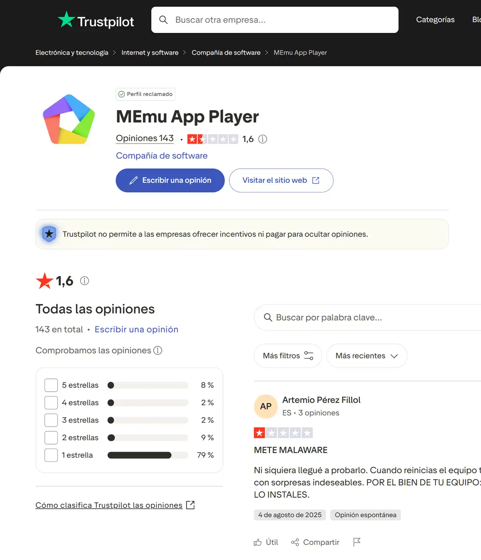Open Visitar el sitio web
This screenshot has height=560, width=481.
[281, 180]
